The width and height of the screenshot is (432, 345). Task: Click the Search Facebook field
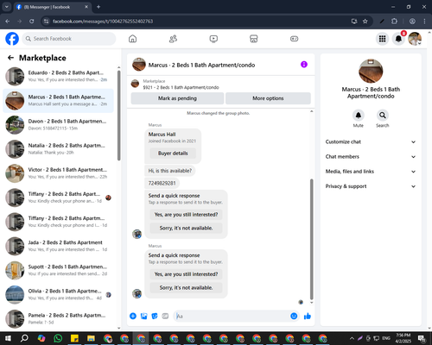69,39
